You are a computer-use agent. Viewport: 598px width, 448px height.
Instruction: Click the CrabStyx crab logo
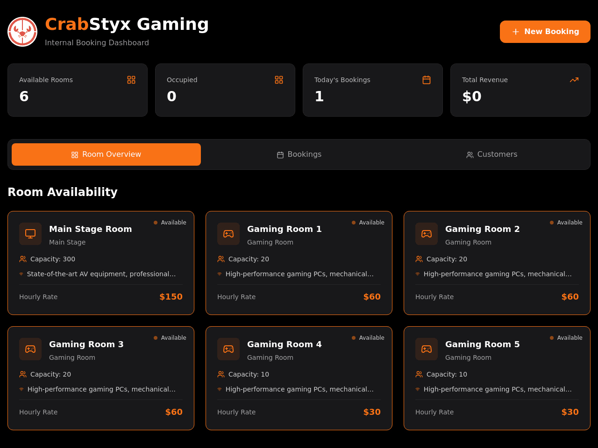tap(22, 32)
